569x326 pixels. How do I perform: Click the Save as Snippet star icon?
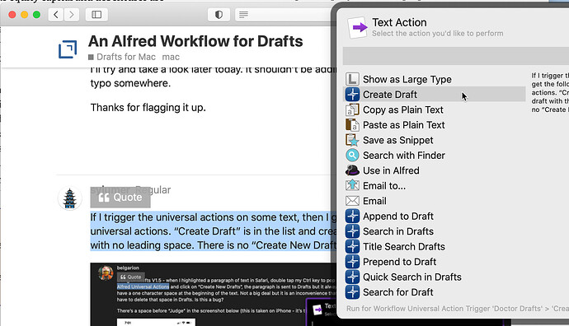point(352,140)
